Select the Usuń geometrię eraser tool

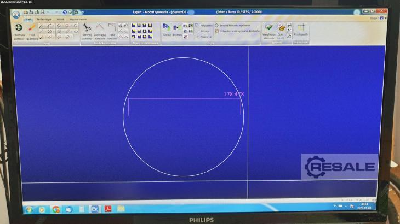coord(32,28)
